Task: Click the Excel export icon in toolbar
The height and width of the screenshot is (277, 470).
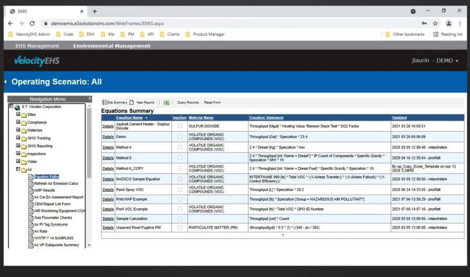Action: tap(166, 102)
